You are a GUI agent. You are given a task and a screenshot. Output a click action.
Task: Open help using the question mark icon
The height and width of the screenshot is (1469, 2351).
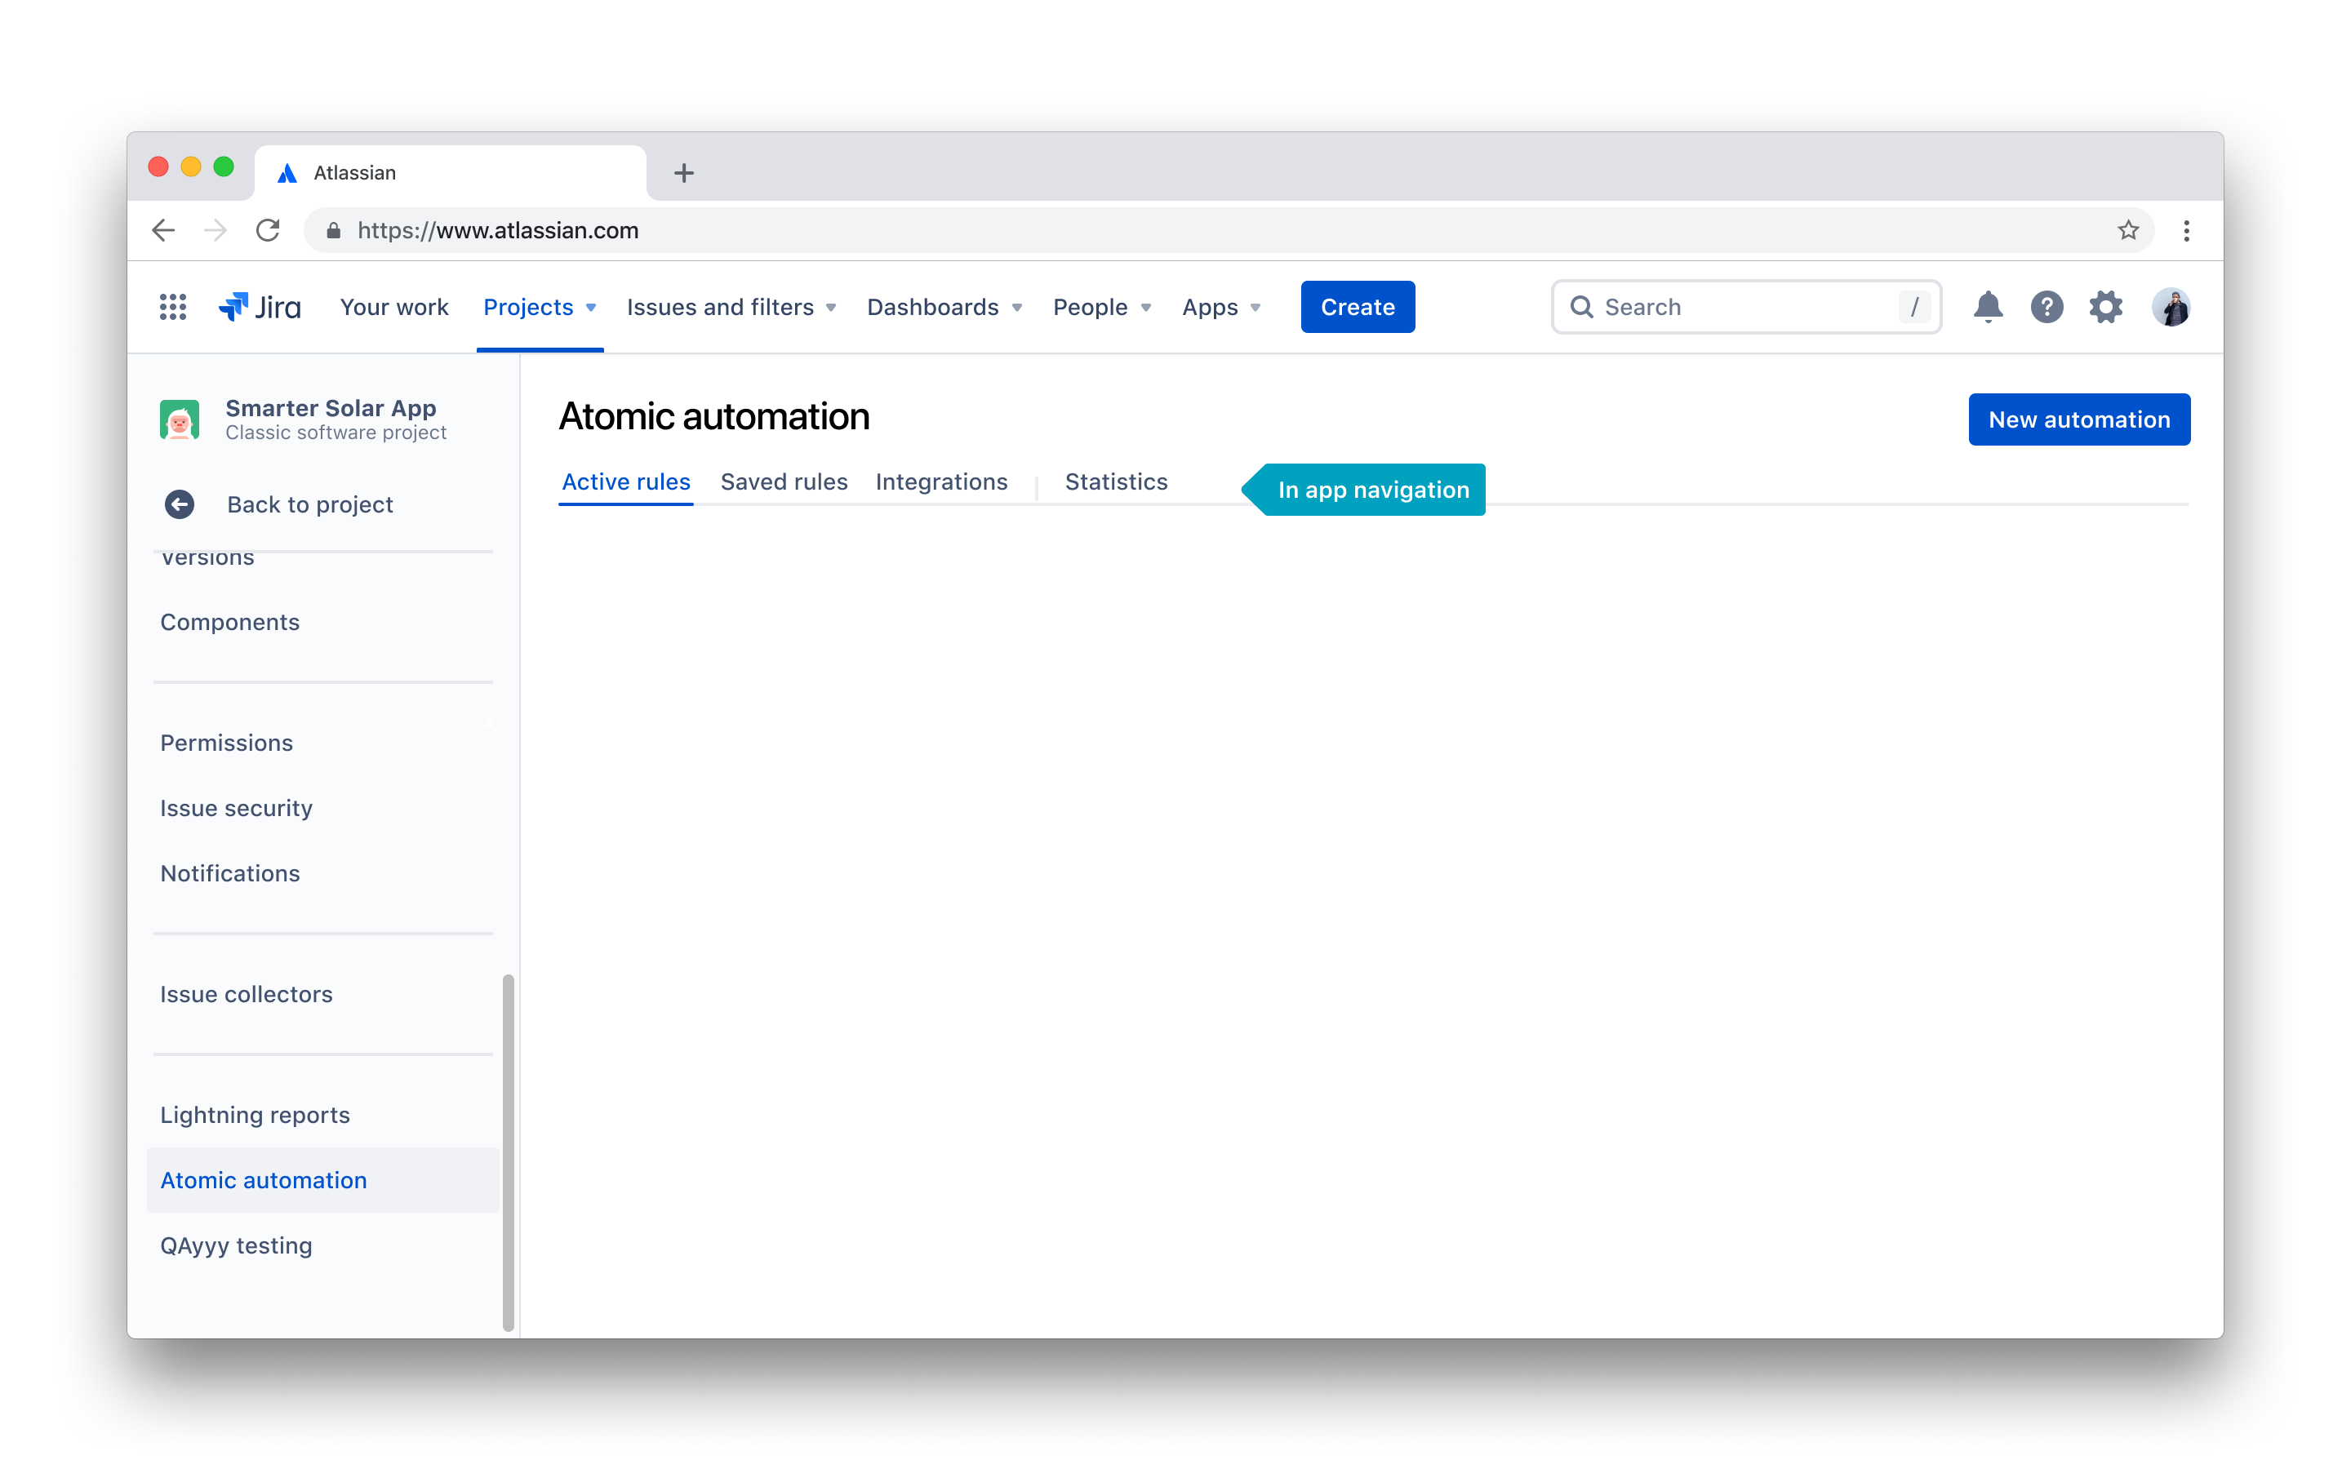2047,307
